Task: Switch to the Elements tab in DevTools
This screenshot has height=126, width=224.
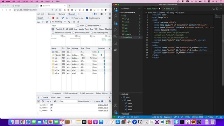Action: click(x=51, y=14)
